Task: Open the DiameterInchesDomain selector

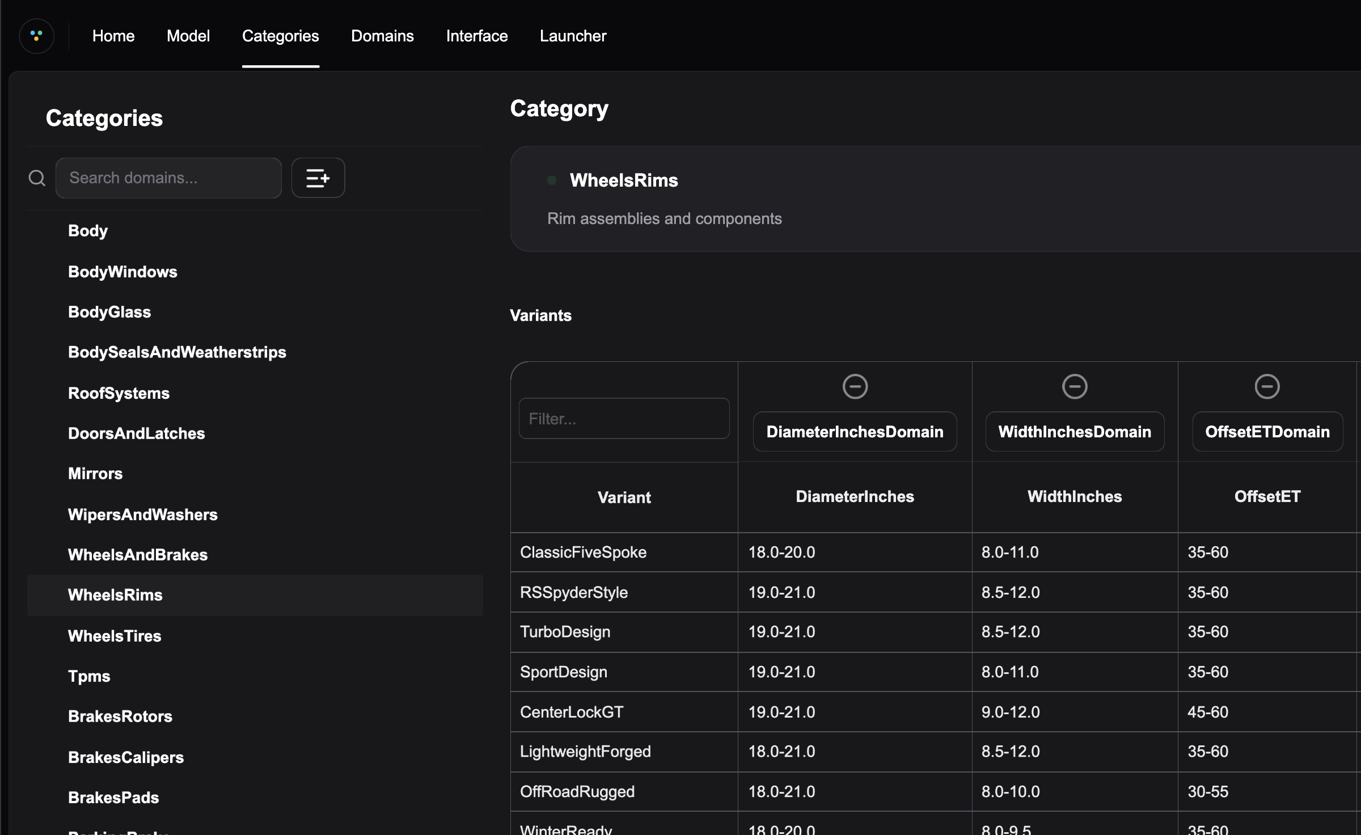Action: pyautogui.click(x=855, y=432)
